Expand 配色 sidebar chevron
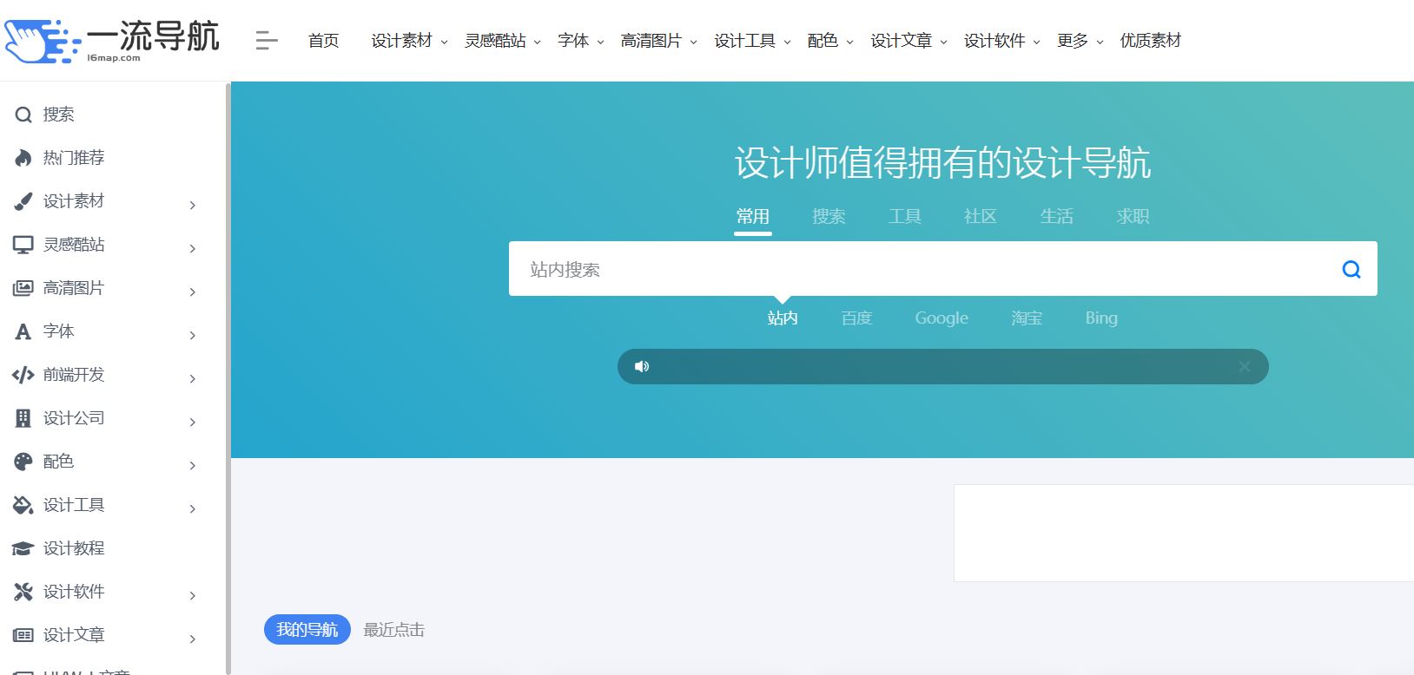The image size is (1414, 675). [x=193, y=465]
